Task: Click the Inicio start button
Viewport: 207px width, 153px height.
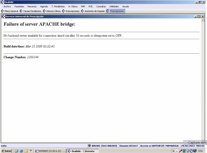Action: click(x=6, y=151)
